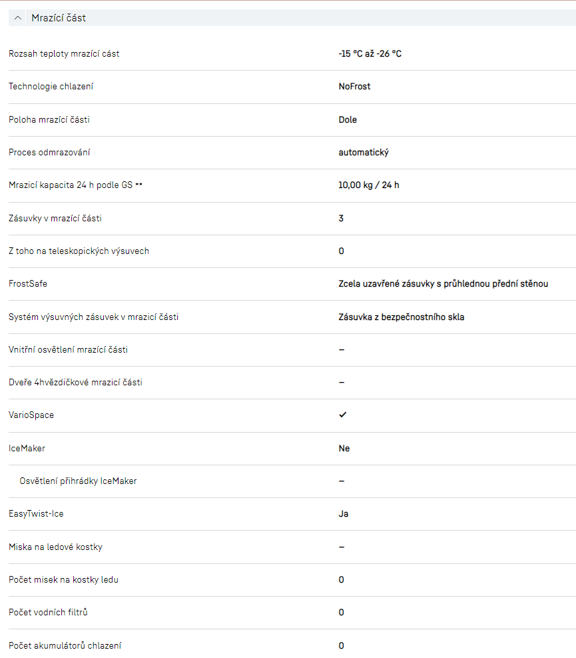Click the -15 °C až -26 °C value

coord(370,53)
